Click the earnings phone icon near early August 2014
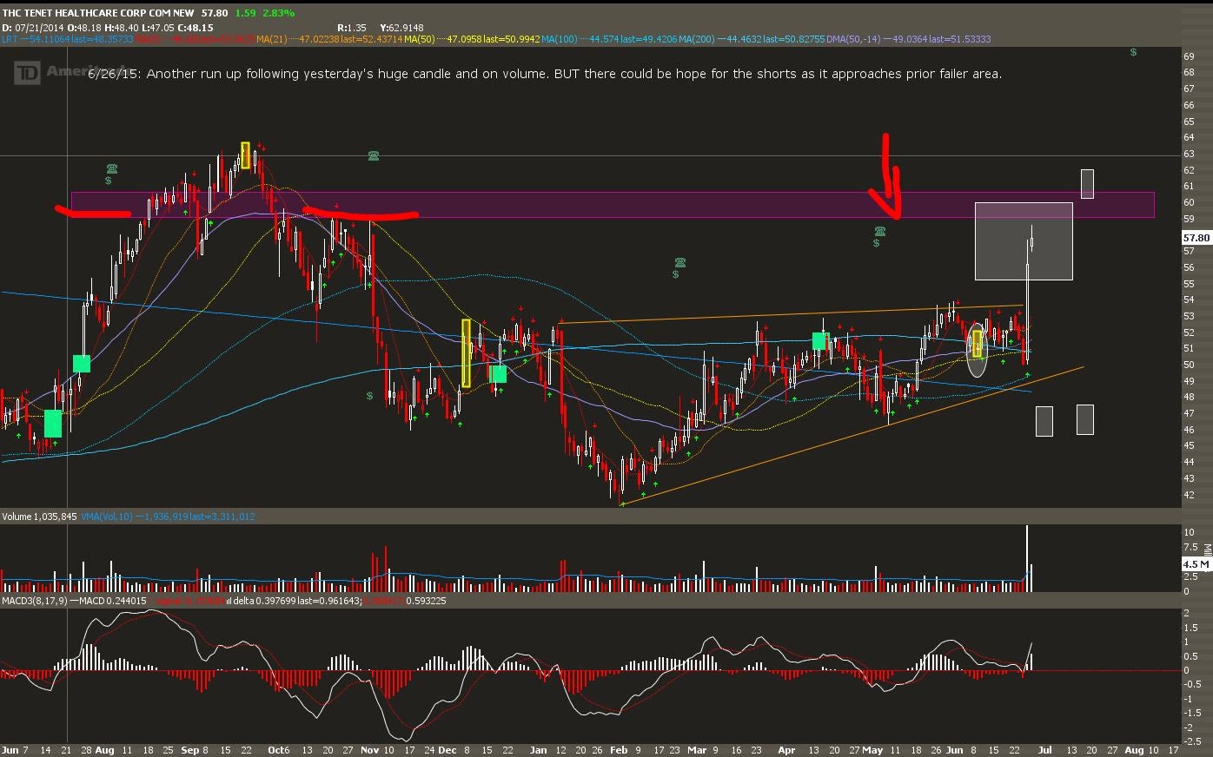 point(112,168)
